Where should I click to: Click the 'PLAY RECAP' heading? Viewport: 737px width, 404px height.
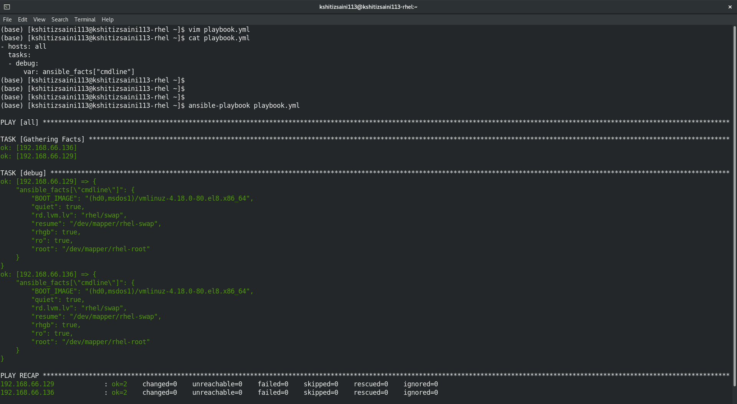(x=20, y=376)
